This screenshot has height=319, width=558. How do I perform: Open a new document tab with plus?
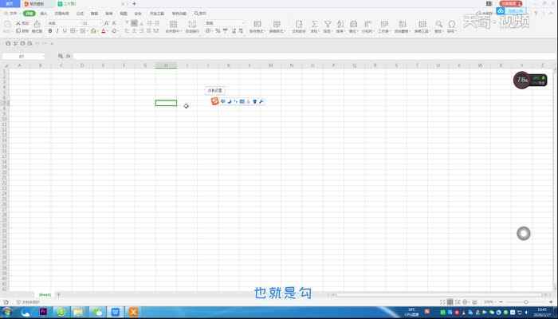click(134, 4)
